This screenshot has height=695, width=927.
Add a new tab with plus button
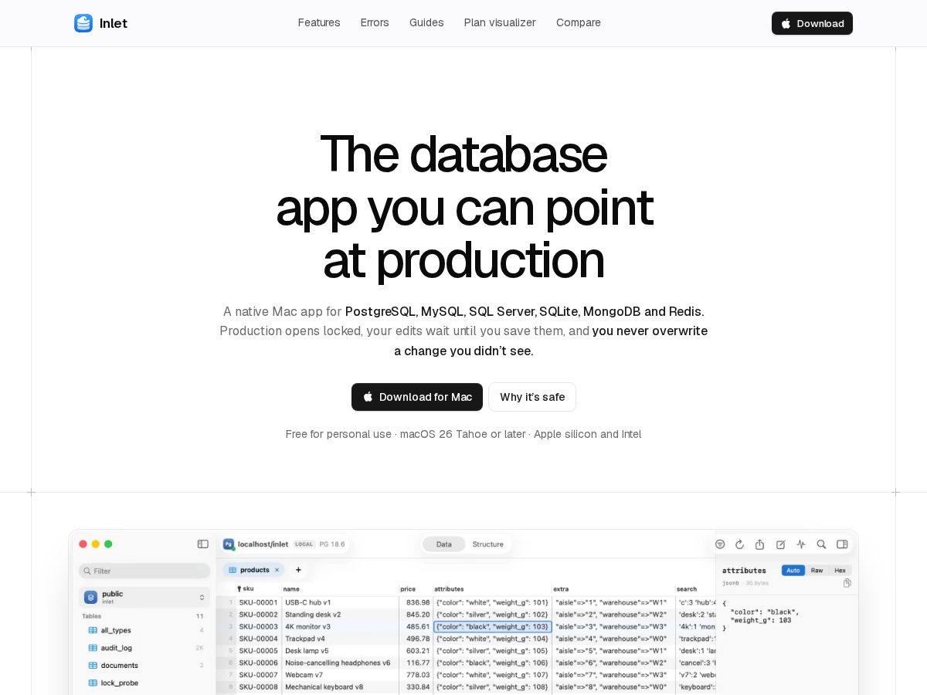[x=298, y=570]
